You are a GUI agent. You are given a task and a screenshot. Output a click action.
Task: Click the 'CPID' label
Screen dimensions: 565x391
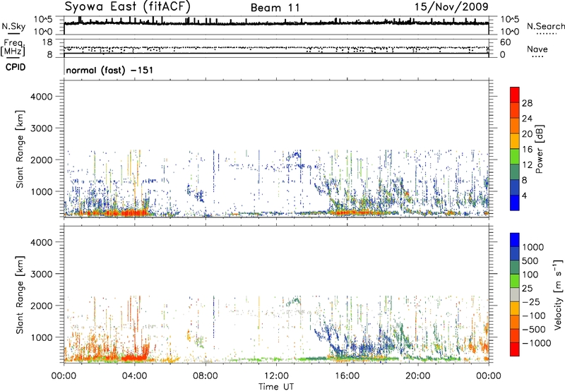coord(16,67)
